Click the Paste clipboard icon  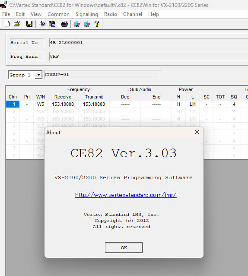(x=52, y=24)
